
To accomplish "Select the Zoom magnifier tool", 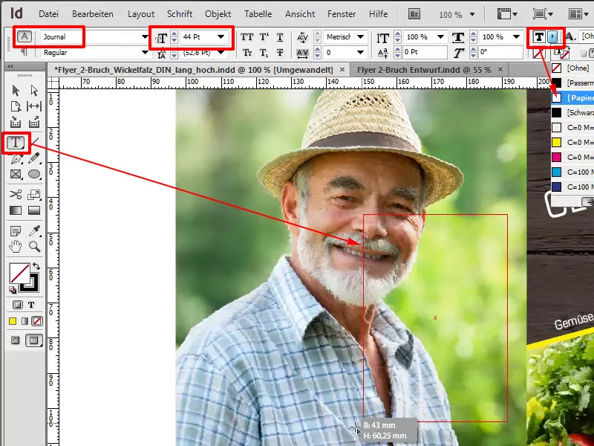I will click(x=34, y=247).
